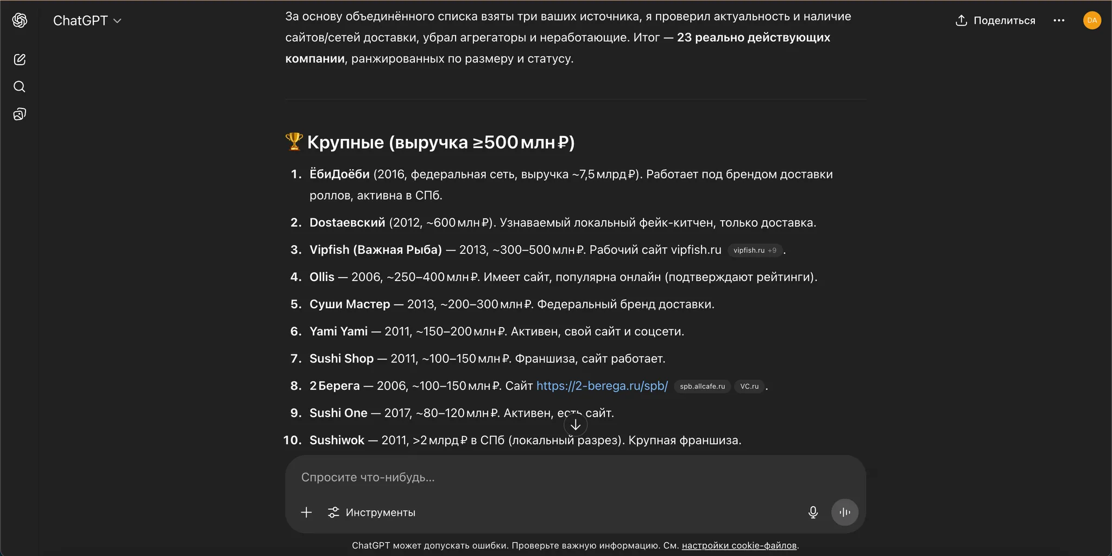Click the Sushi One entry name
1112x556 pixels.
coord(338,413)
